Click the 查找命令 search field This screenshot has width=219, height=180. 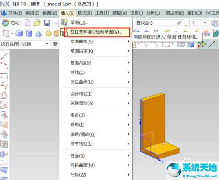click(159, 23)
